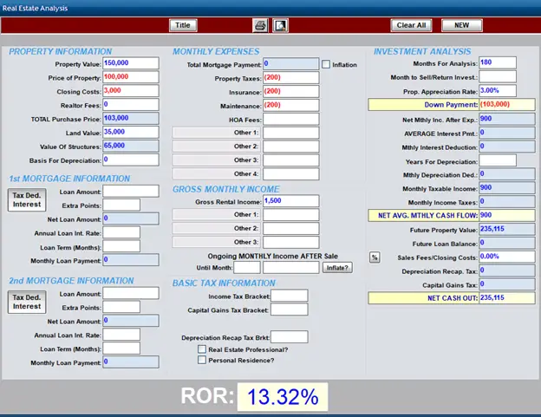This screenshot has height=417, width=541.
Task: Select the 2nd mortgage Extra Points field
Action: click(121, 307)
